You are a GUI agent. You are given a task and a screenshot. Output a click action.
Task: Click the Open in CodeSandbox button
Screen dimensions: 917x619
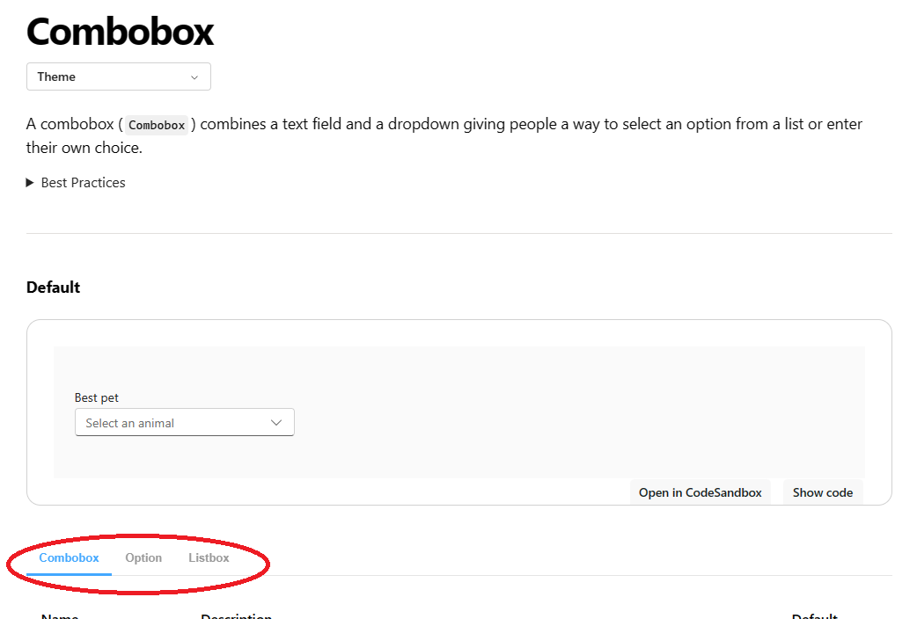(700, 492)
